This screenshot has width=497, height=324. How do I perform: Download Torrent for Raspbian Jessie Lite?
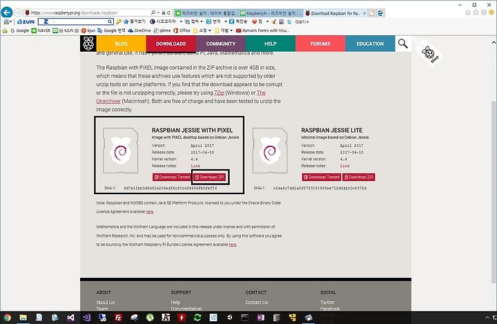coord(322,177)
